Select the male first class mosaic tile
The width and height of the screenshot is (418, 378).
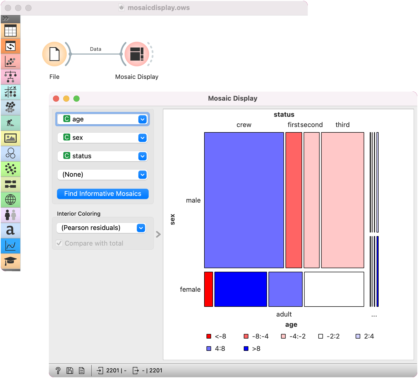(x=294, y=200)
